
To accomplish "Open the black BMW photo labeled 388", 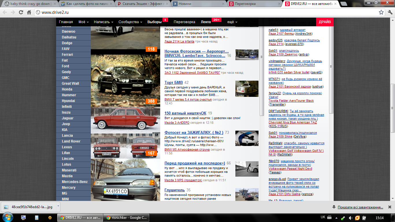I will point(125,81).
